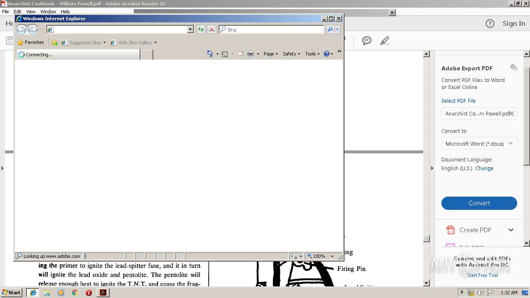This screenshot has width=530, height=298.
Task: Expand the command bar overflow chevron
Action: 340,51
